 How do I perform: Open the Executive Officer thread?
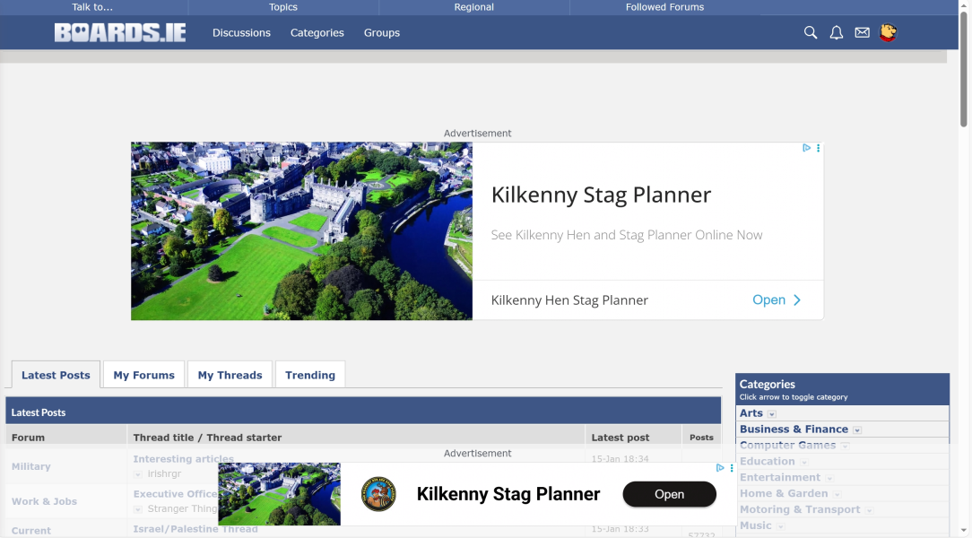click(x=176, y=494)
